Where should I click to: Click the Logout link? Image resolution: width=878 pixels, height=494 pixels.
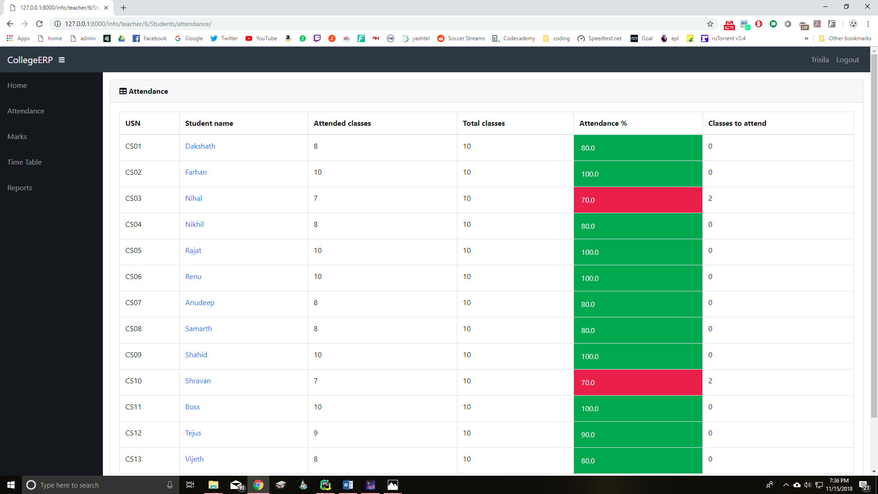click(847, 60)
